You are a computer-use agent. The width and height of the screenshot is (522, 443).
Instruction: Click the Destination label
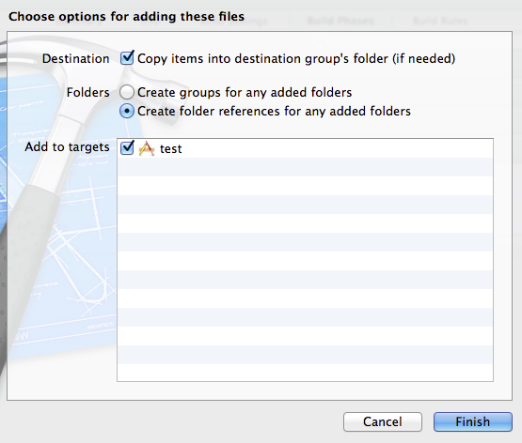(75, 59)
